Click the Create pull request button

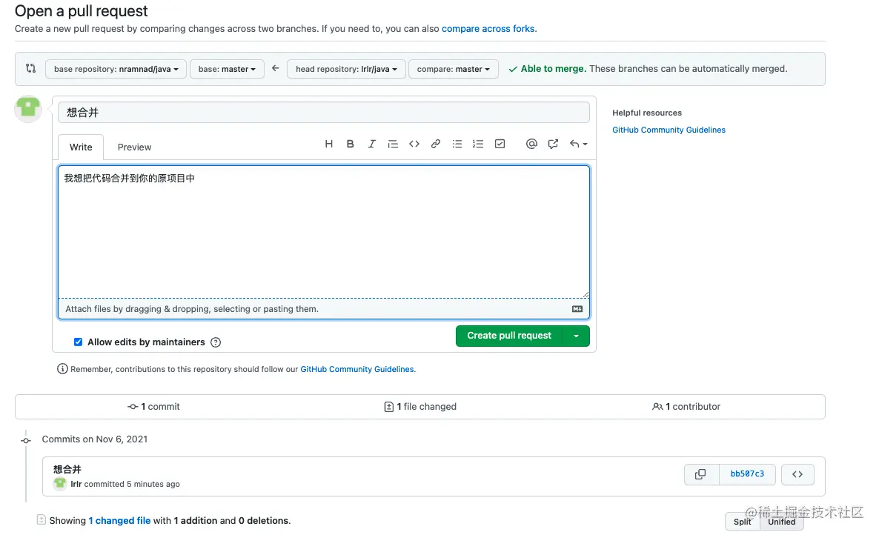[x=509, y=336]
